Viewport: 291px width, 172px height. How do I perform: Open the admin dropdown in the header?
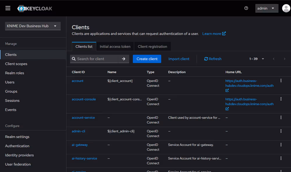click(x=266, y=8)
